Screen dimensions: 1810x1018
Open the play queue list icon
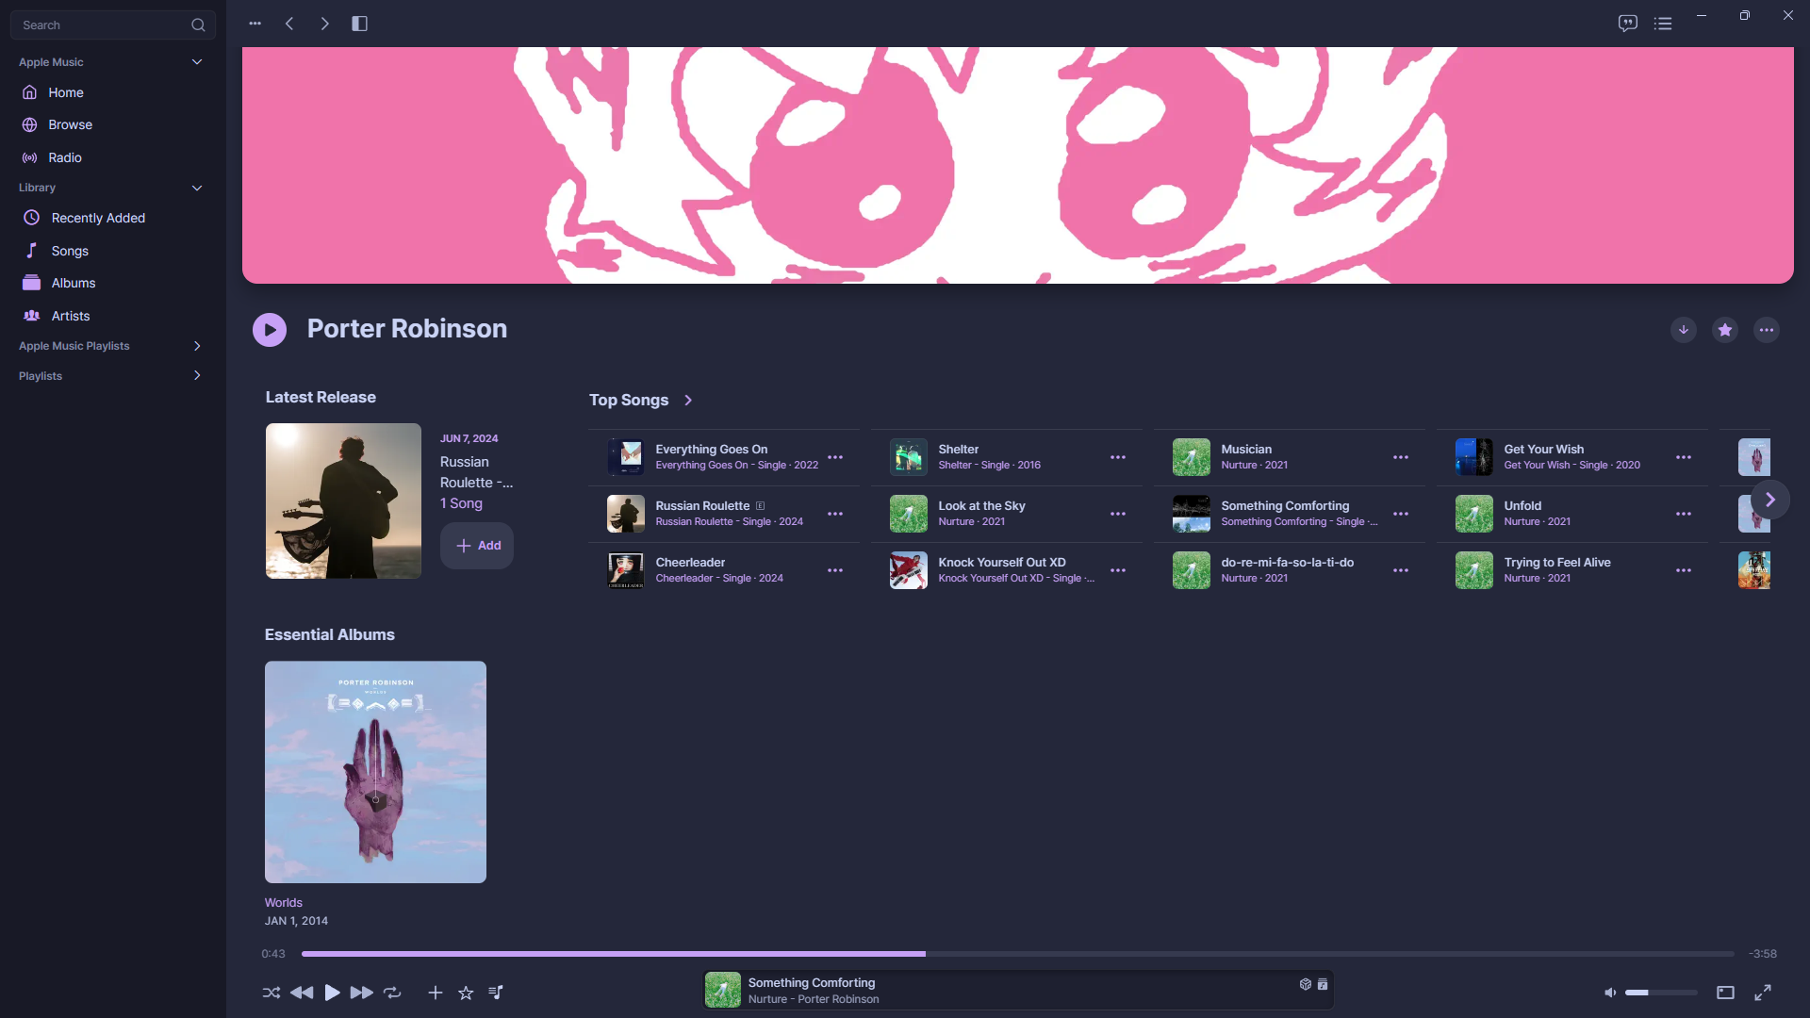point(1663,24)
